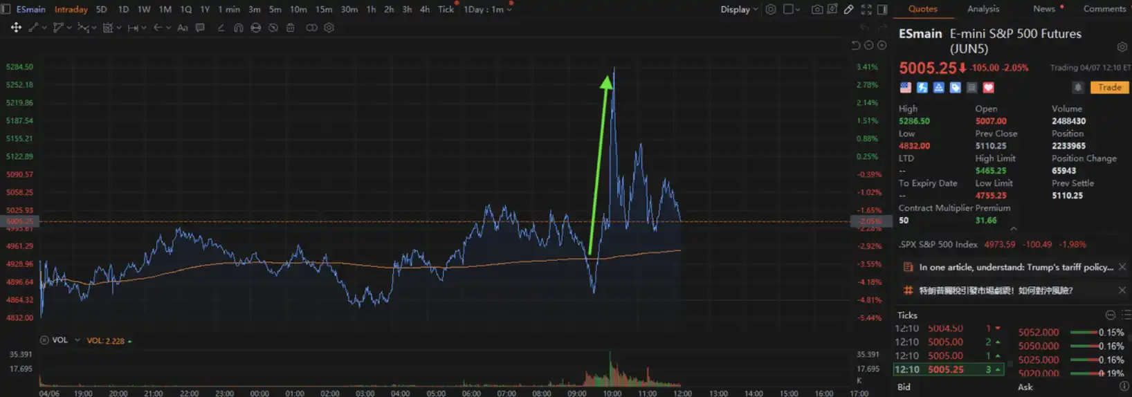Screen dimensions: 1132x397
Task: Select the crosshair move cursor tool
Action: coord(15,28)
